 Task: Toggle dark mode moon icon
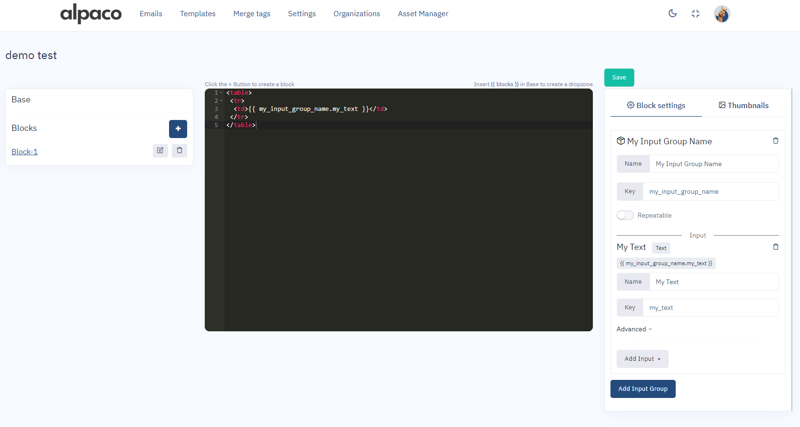pos(672,13)
